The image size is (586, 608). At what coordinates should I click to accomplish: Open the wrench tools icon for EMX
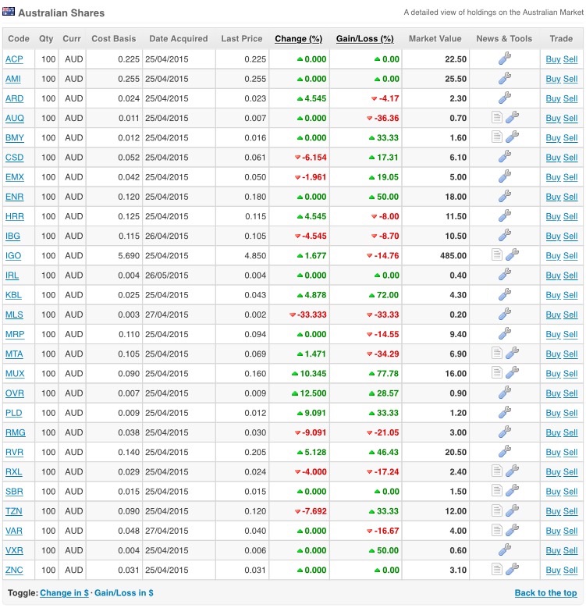click(x=504, y=176)
